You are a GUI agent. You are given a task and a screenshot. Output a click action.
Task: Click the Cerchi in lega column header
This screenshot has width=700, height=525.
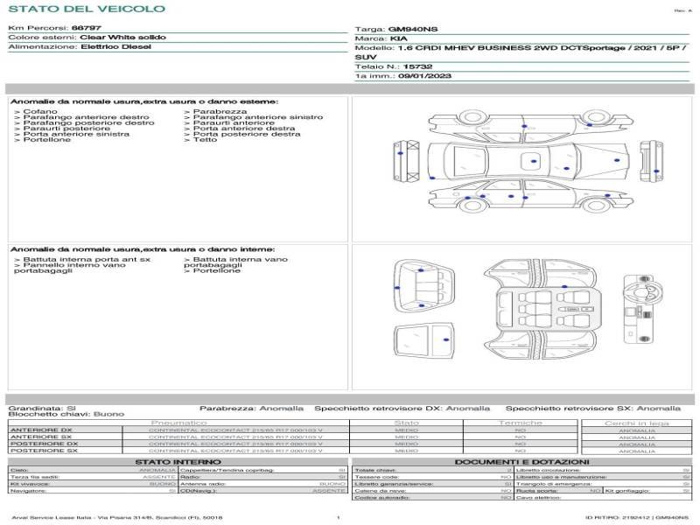coord(636,423)
